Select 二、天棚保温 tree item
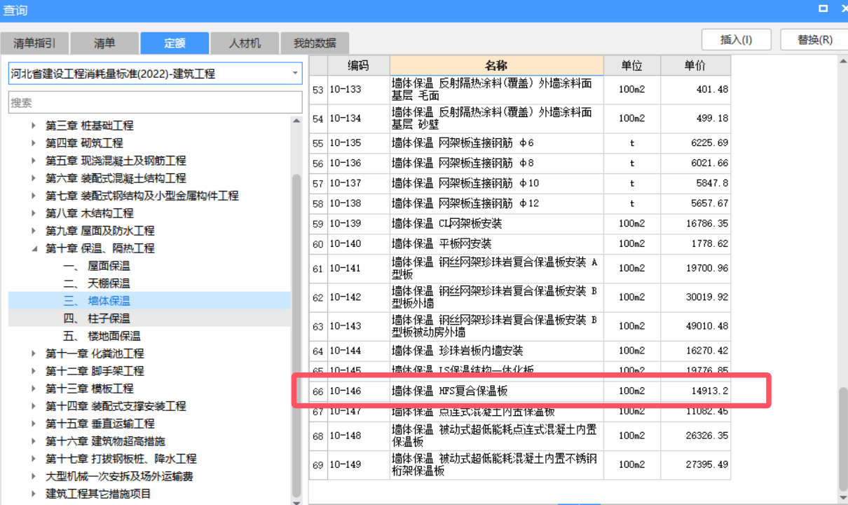The height and width of the screenshot is (505, 848). (97, 283)
